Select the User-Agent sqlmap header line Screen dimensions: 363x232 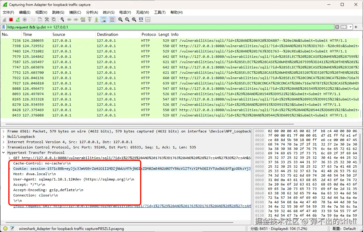click(x=74, y=179)
